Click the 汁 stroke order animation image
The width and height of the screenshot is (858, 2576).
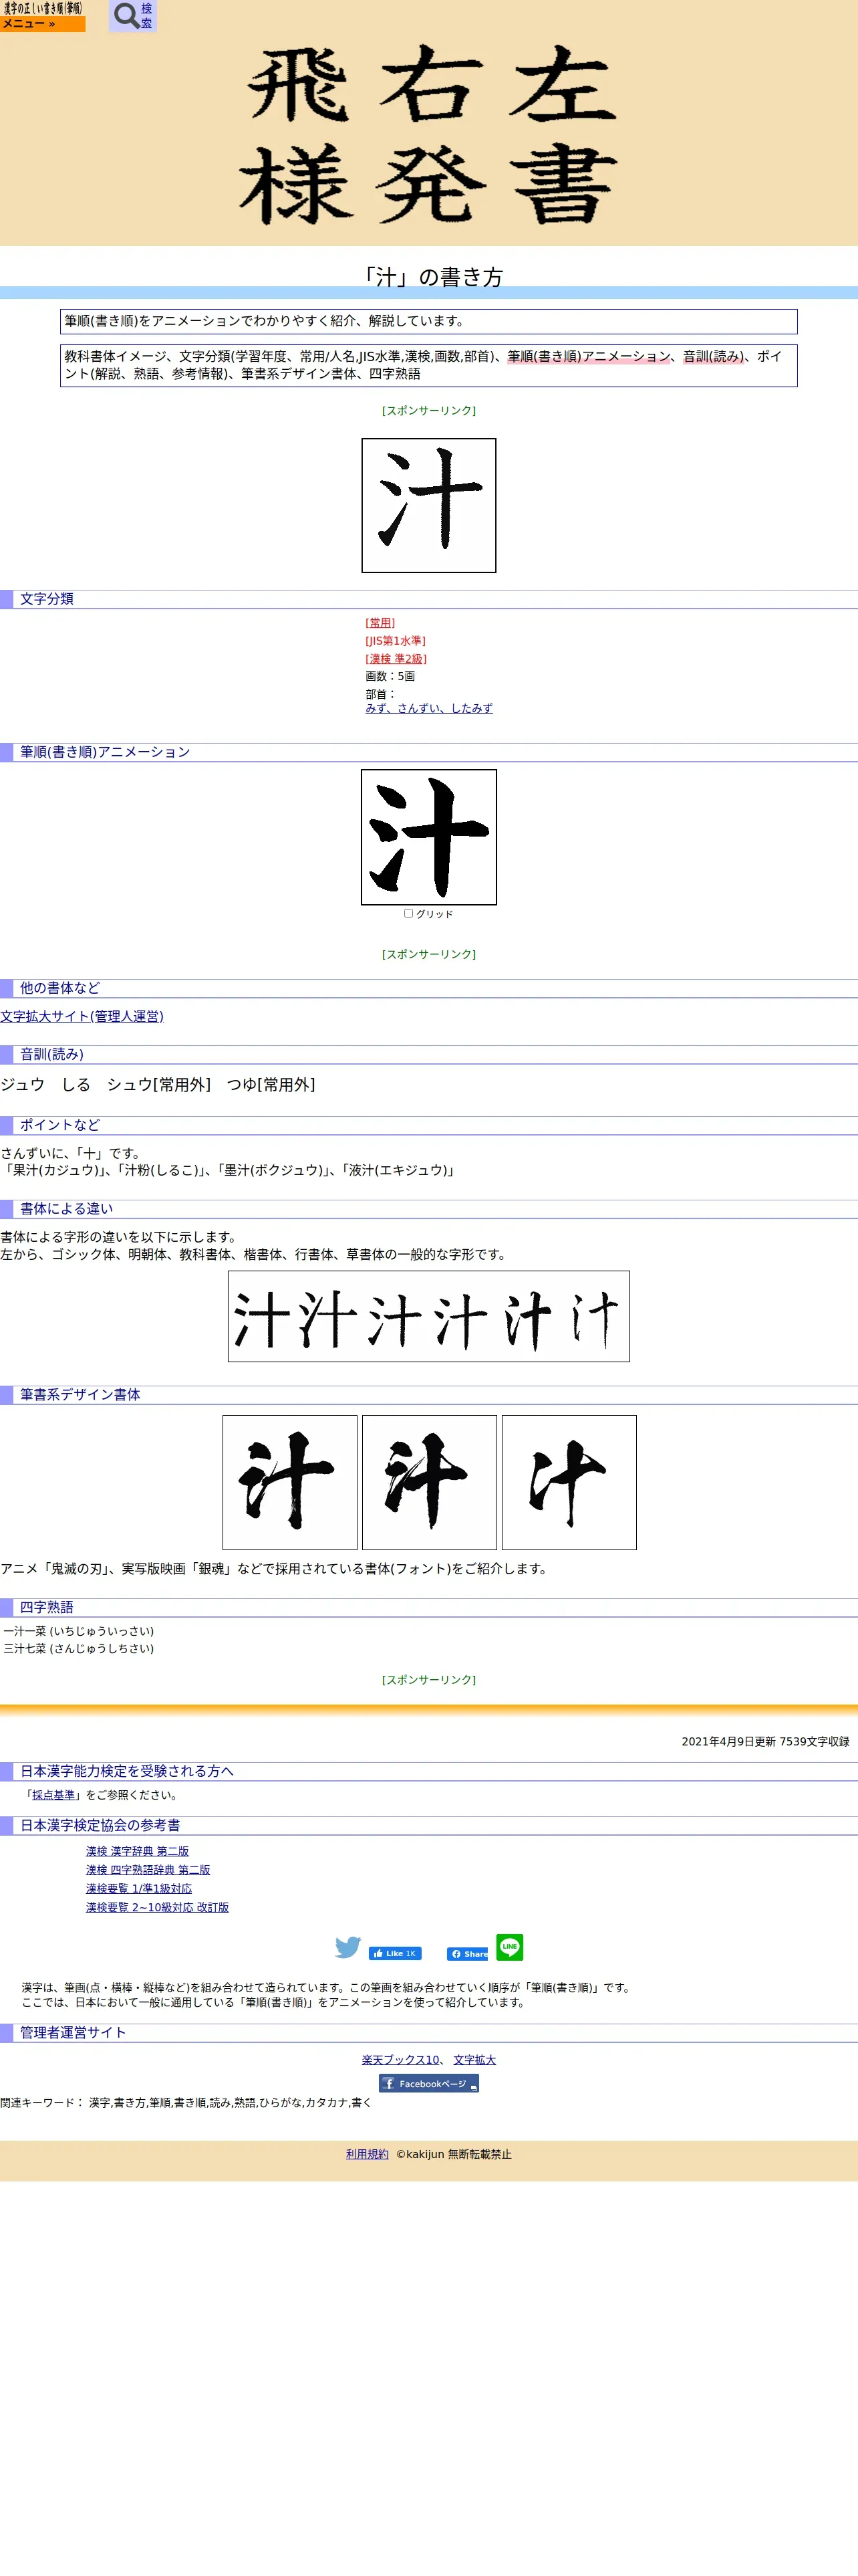tap(428, 837)
